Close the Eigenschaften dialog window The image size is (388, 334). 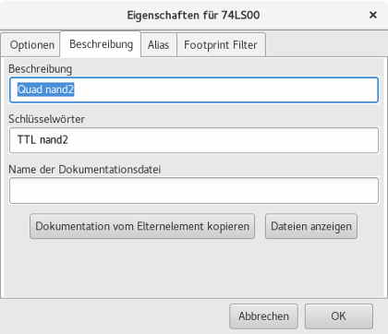click(373, 15)
